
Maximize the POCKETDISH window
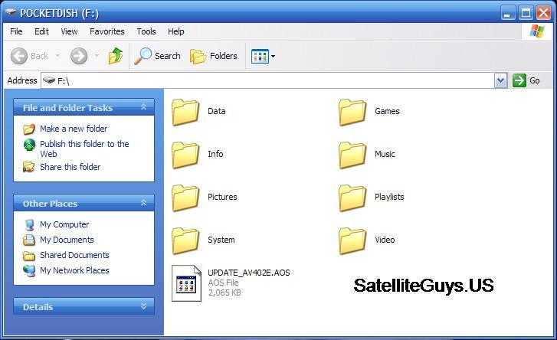point(526,13)
